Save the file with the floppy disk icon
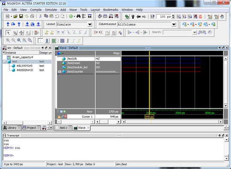 click(x=21, y=16)
